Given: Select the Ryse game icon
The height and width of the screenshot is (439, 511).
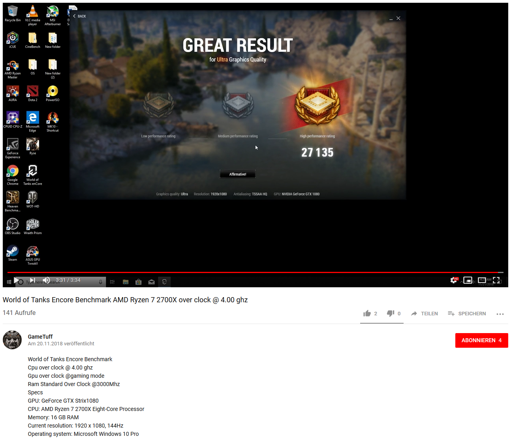Looking at the screenshot, I should [33, 147].
